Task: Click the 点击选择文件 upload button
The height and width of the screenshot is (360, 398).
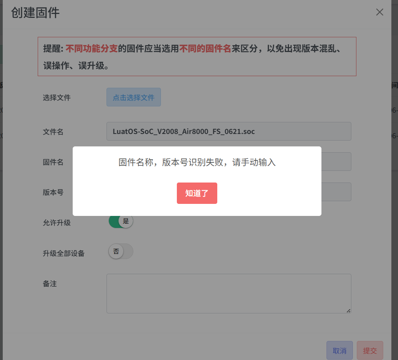Action: tap(134, 97)
